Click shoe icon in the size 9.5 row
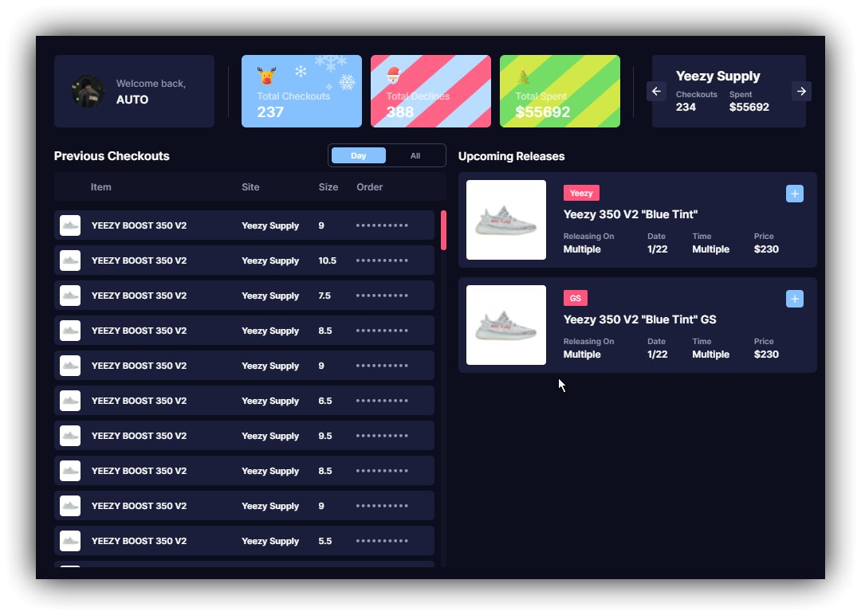861x615 pixels. 70,436
